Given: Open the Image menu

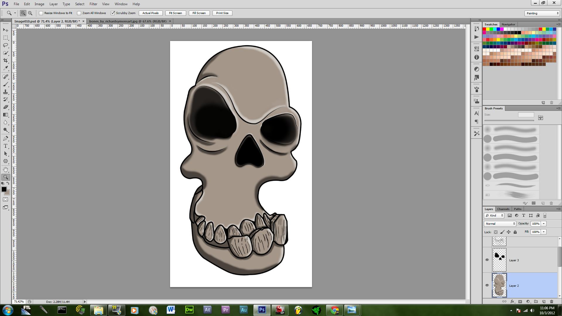Looking at the screenshot, I should 39,4.
